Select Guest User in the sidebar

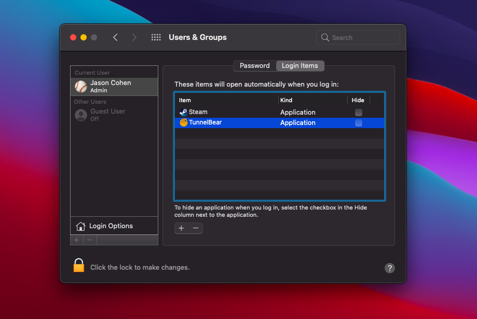(x=114, y=115)
